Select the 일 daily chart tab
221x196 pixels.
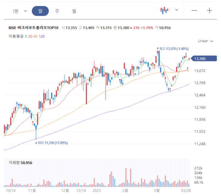[40, 11]
